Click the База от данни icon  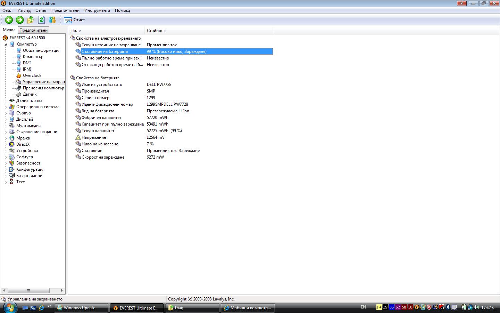click(x=12, y=176)
